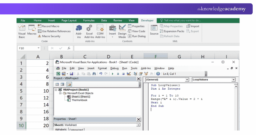Select row header 10
The width and height of the screenshot is (256, 135).
pos(21,126)
